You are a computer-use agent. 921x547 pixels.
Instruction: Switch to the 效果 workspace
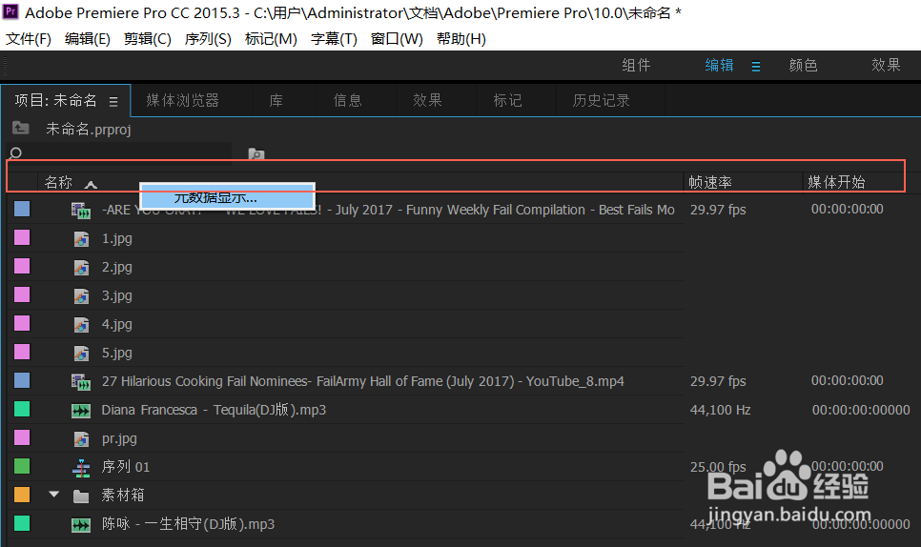(887, 65)
